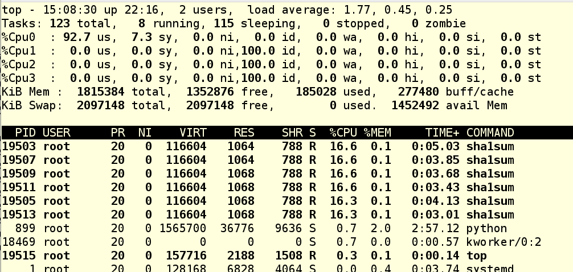Click TIME+ value 2:57.12 for python
573x272 pixels.
(435, 228)
